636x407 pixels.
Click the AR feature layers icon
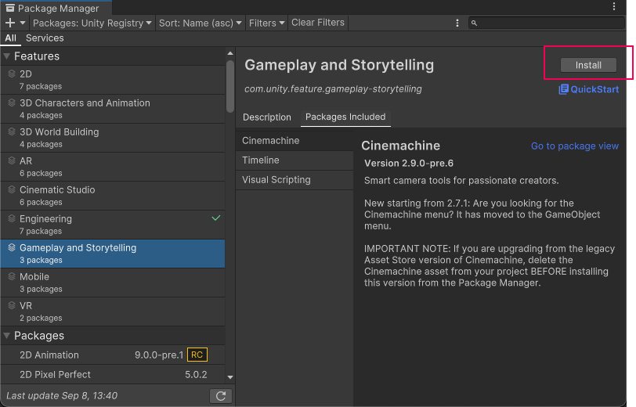coord(12,160)
